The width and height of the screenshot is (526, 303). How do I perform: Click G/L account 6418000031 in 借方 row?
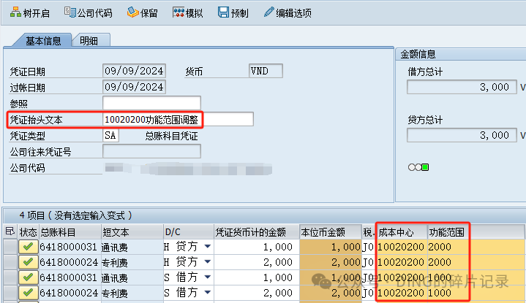tap(69, 277)
